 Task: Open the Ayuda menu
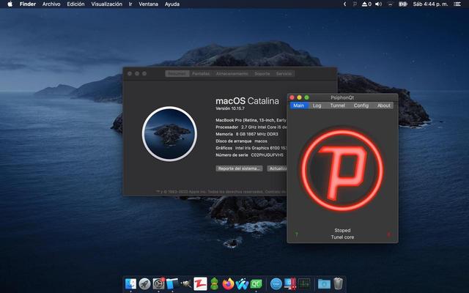click(x=172, y=4)
